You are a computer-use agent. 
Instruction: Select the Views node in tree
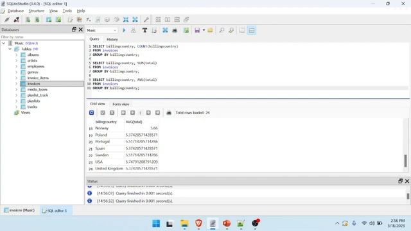coord(26,112)
